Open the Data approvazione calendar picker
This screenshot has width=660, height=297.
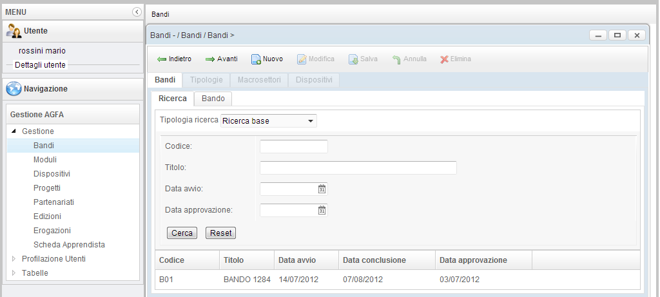pyautogui.click(x=322, y=210)
